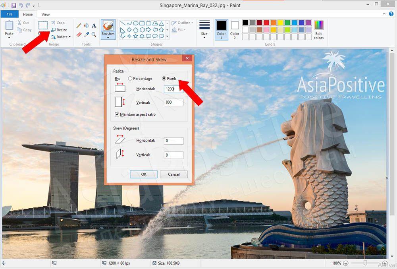The height and width of the screenshot is (269, 397).
Task: Click the Crop image icon
Action: [54, 23]
